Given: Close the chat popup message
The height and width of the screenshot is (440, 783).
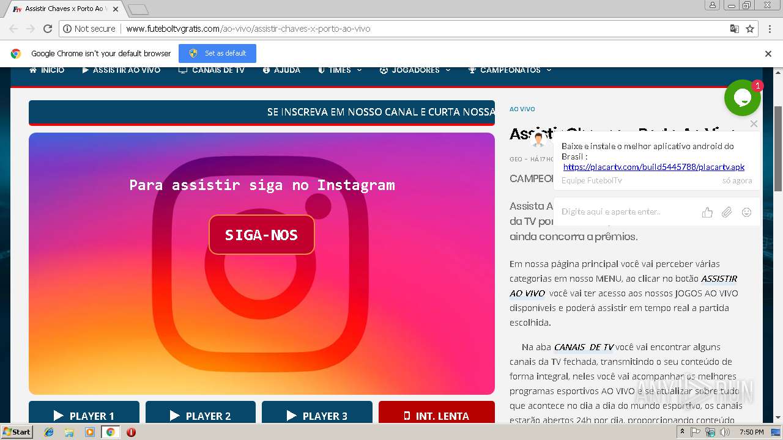Looking at the screenshot, I should click(754, 124).
